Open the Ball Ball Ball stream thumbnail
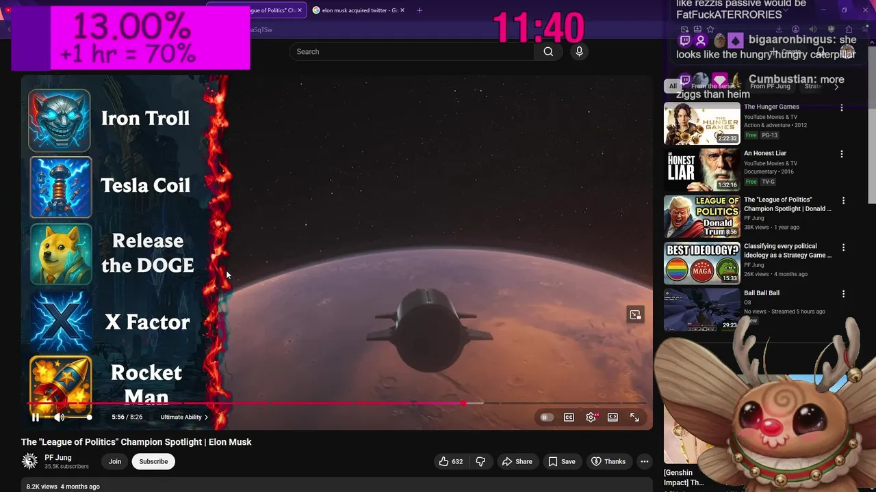 702,310
